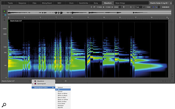Image resolution: width=175 pixels, height=109 pixels.
Task: Open Electric Guitar 2-mg-03 track selector
Action: (159, 3)
